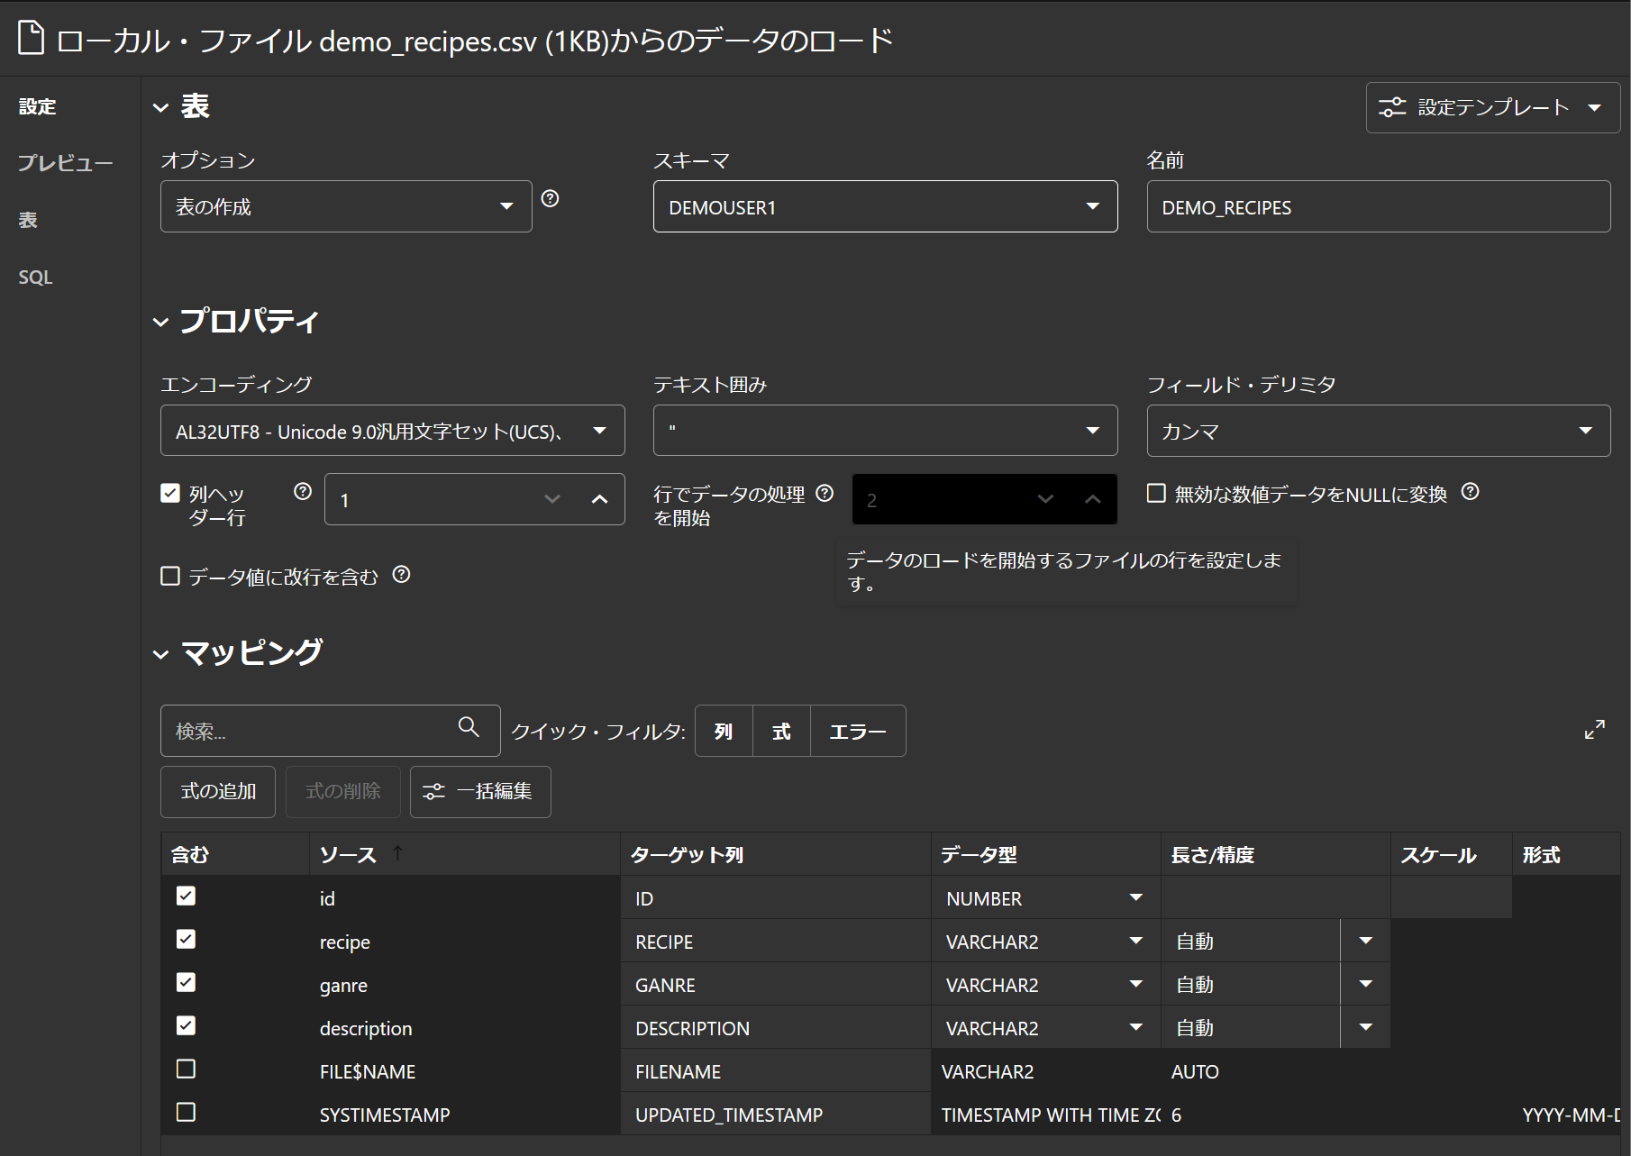Click help icon for データ値に改行を含む
1631x1156 pixels.
pyautogui.click(x=402, y=575)
